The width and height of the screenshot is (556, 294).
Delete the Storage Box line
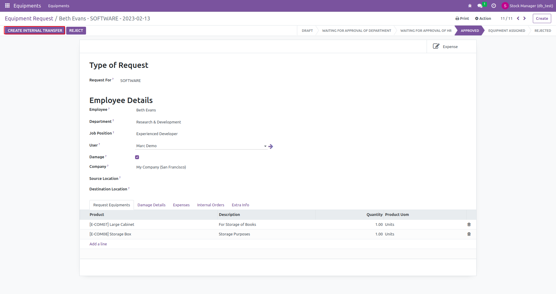469,234
